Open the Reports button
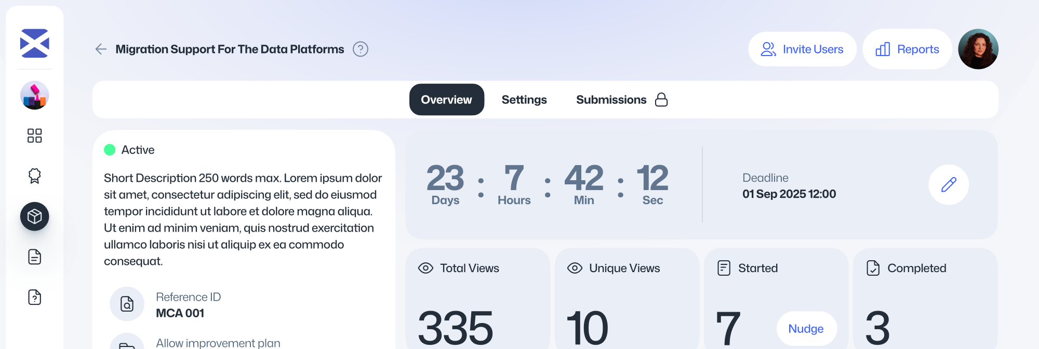The image size is (1039, 349). click(x=907, y=49)
